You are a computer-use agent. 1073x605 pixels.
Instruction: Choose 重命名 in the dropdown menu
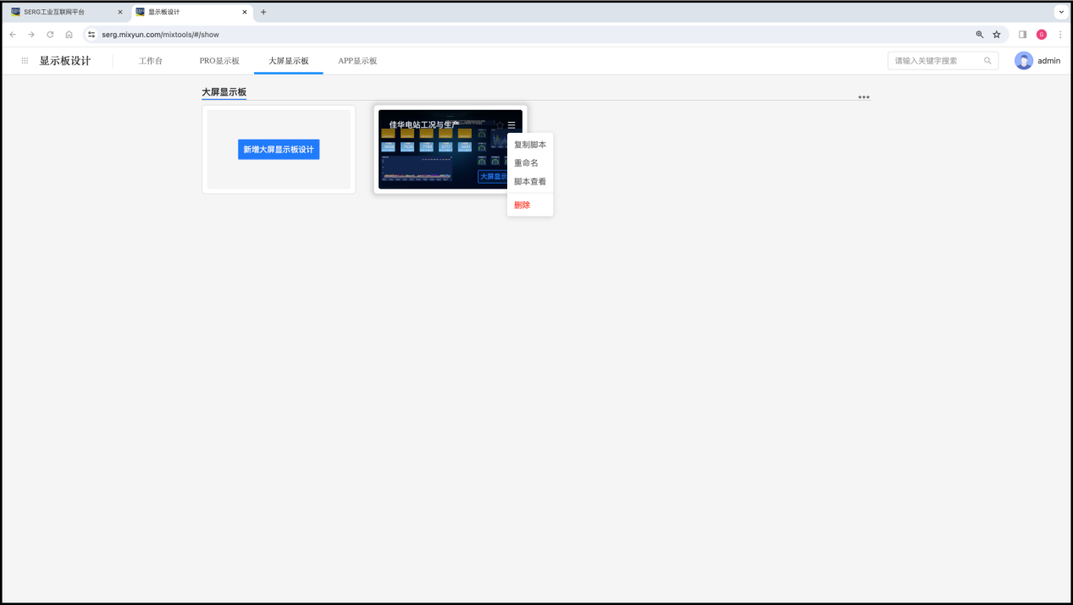click(x=526, y=162)
